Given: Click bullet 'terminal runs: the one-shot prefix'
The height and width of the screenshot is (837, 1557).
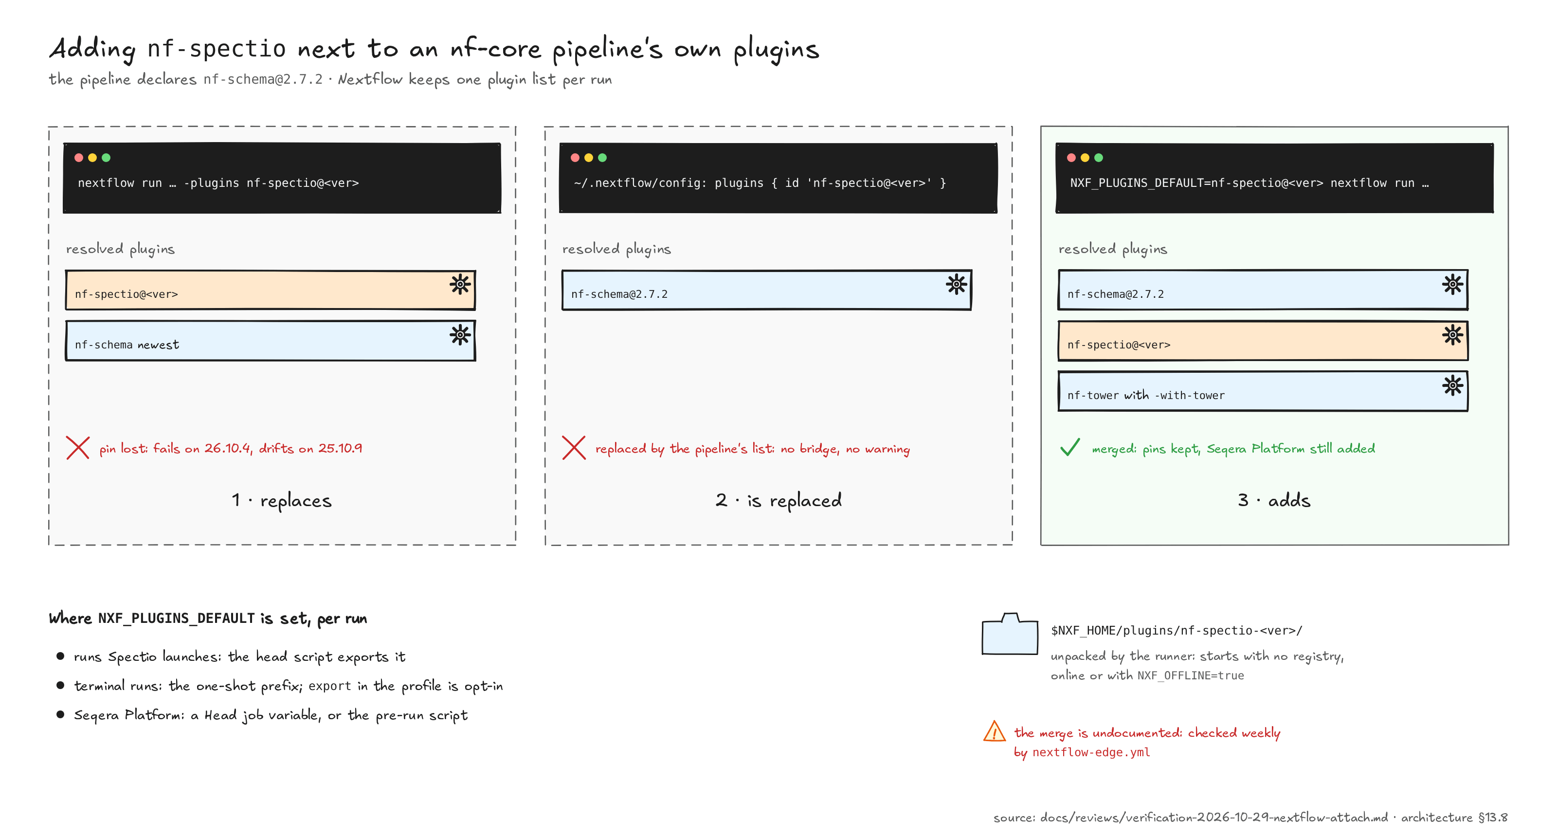Looking at the screenshot, I should pyautogui.click(x=289, y=686).
